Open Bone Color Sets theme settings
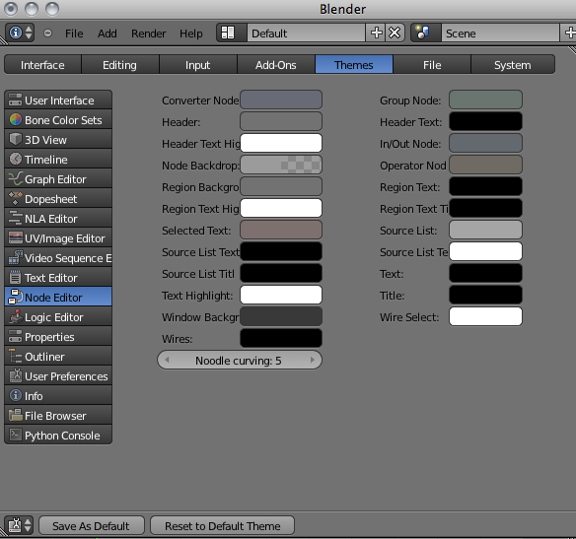576x539 pixels. 58,119
